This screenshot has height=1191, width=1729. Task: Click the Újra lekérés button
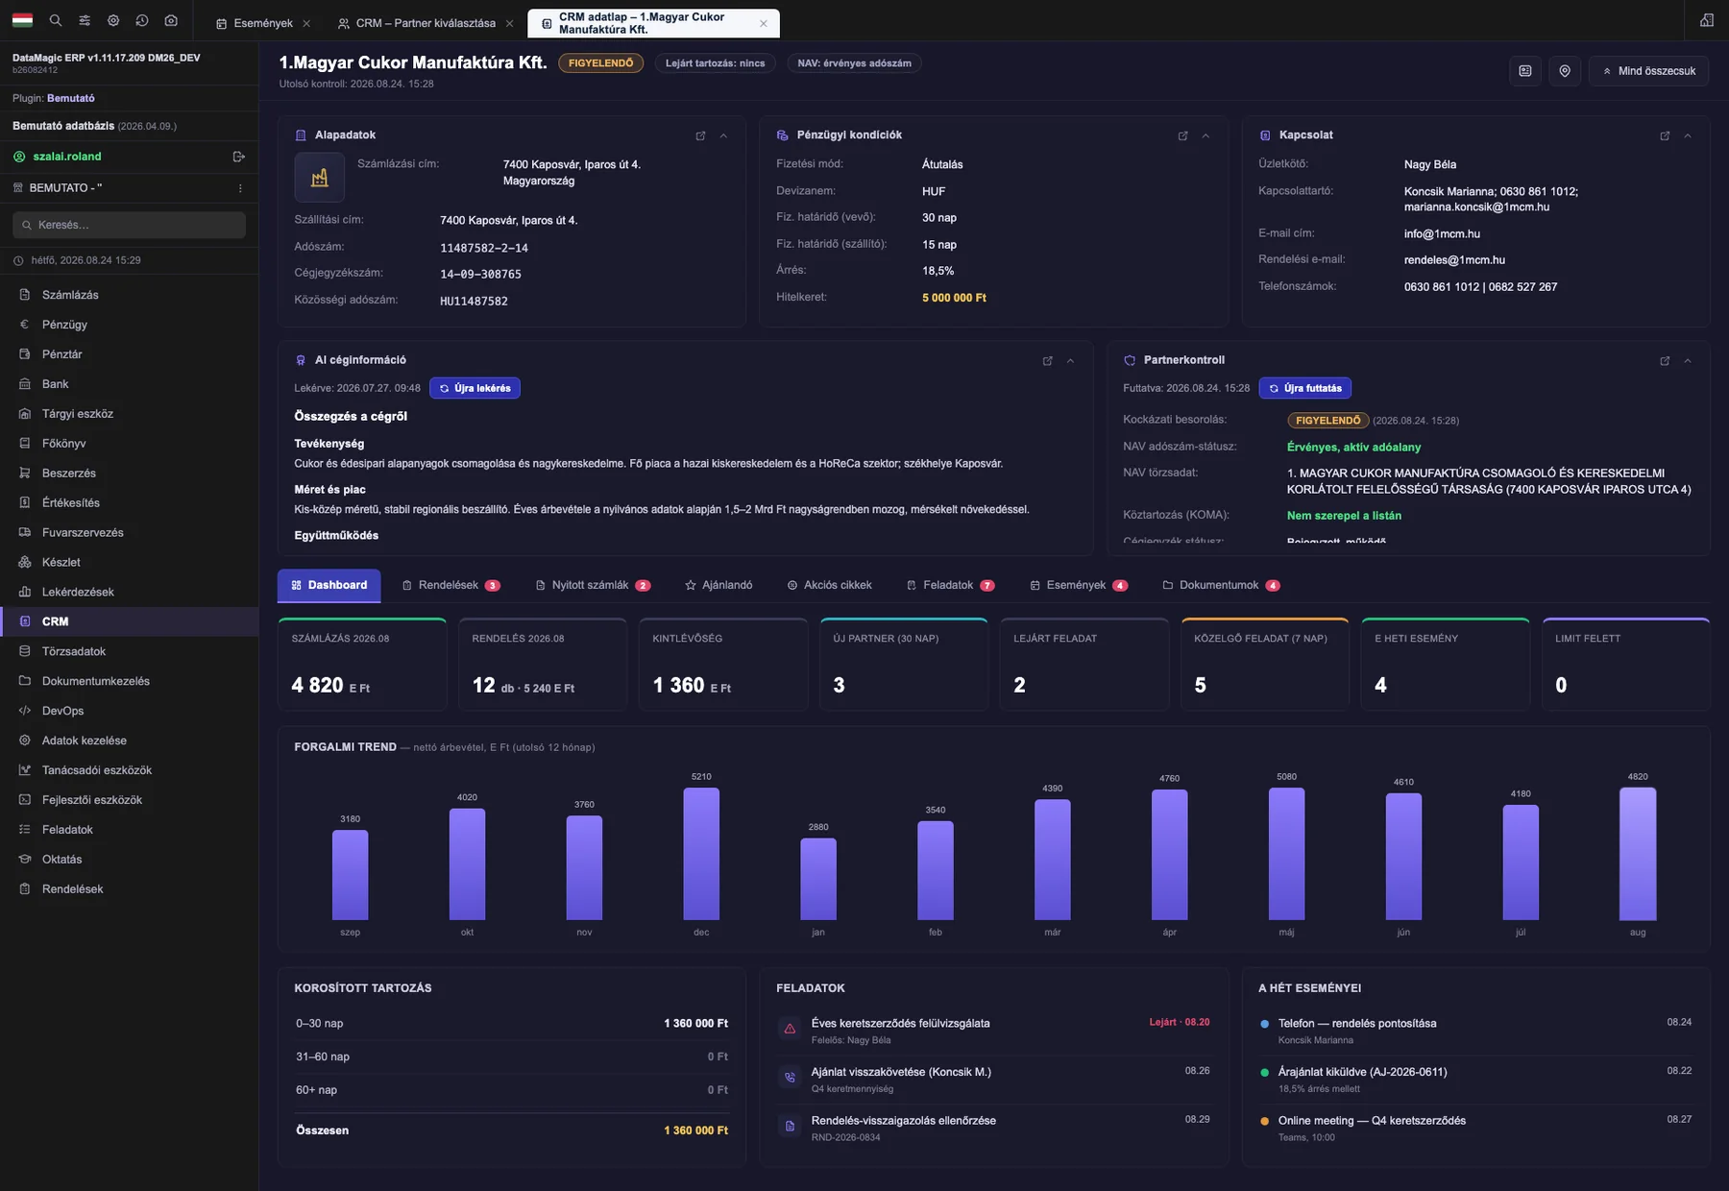475,388
